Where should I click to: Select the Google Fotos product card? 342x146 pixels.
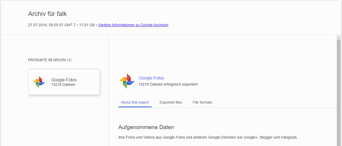(x=64, y=82)
